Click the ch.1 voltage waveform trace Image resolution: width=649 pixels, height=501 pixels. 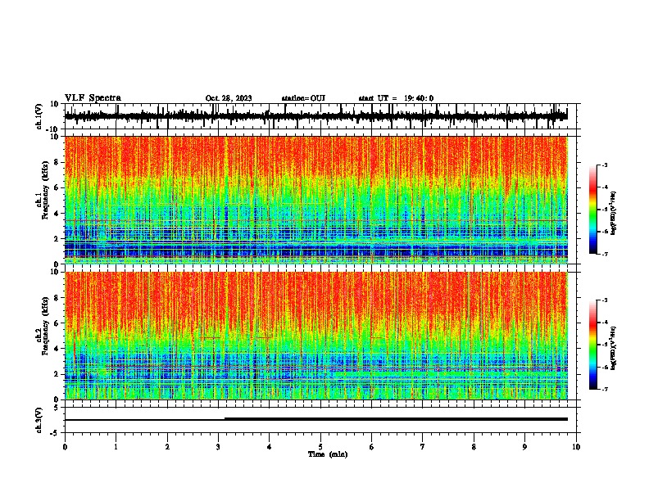(315, 116)
